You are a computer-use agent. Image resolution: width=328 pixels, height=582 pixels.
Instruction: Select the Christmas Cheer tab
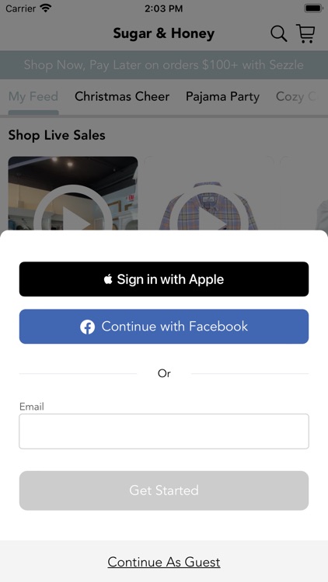click(122, 96)
